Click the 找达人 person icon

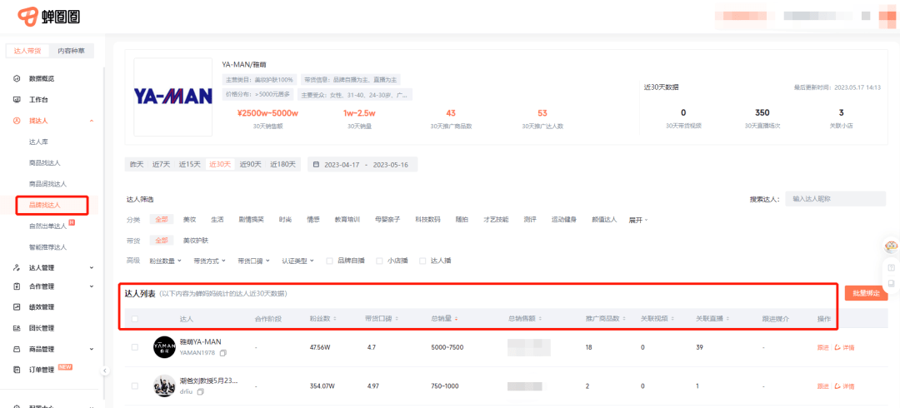coord(17,121)
